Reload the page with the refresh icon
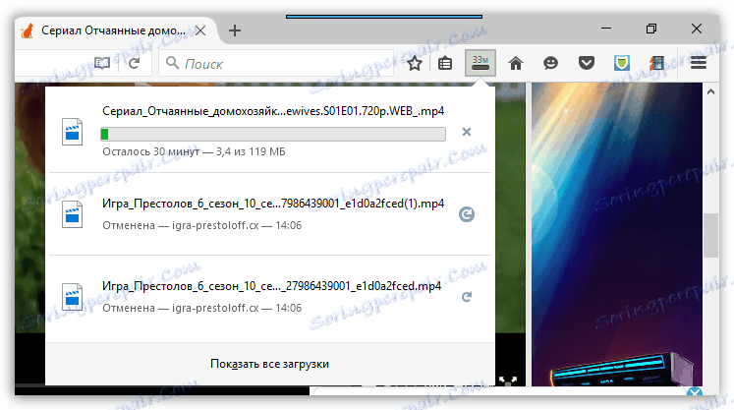734x410 pixels. (135, 63)
